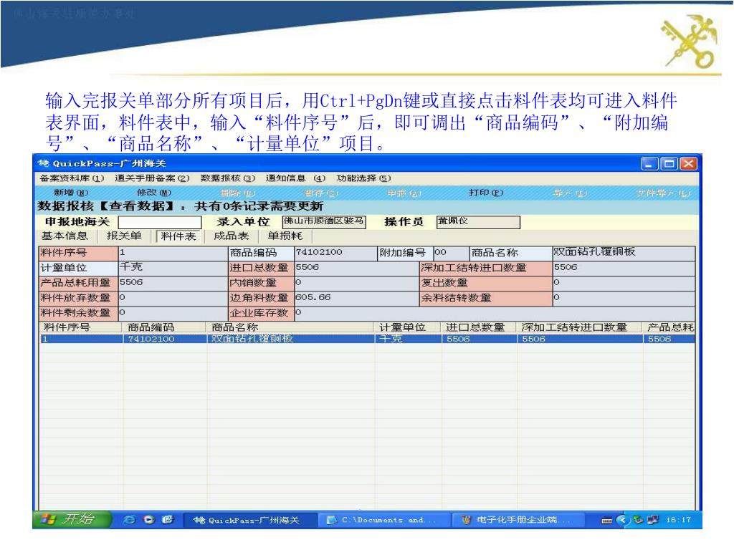Click the 余料结转数量 field
Screen dimensions: 734x550
click(623, 298)
